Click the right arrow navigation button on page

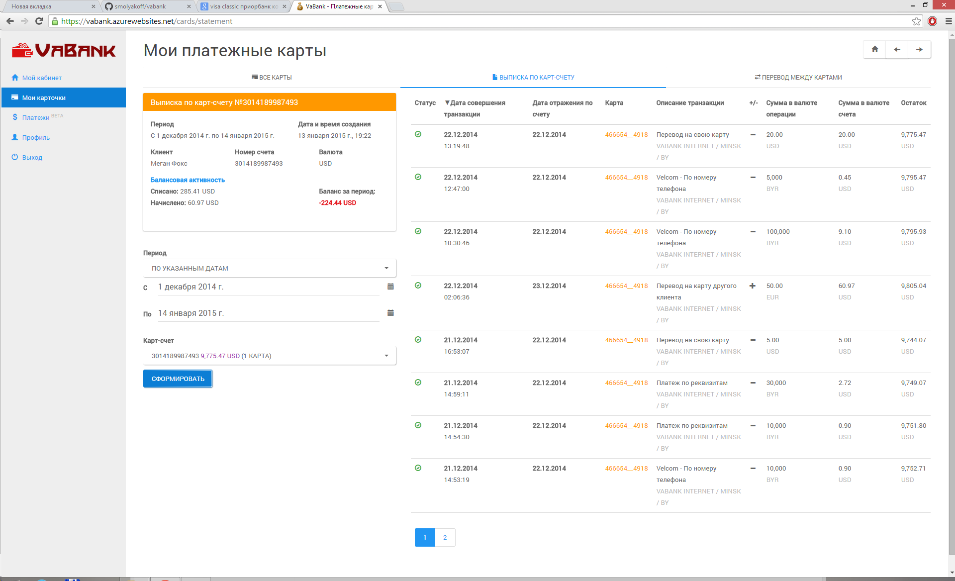point(919,49)
